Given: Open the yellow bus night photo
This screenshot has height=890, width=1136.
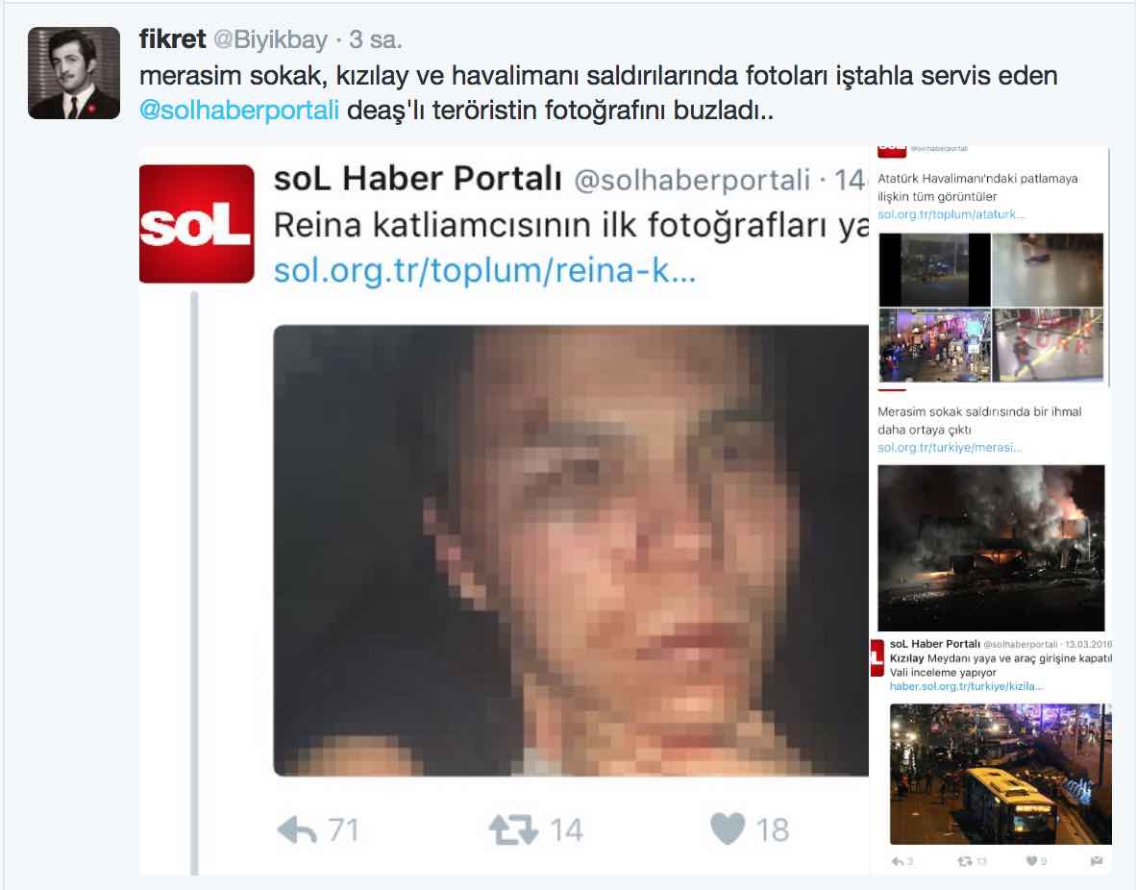Looking at the screenshot, I should coord(1000,774).
